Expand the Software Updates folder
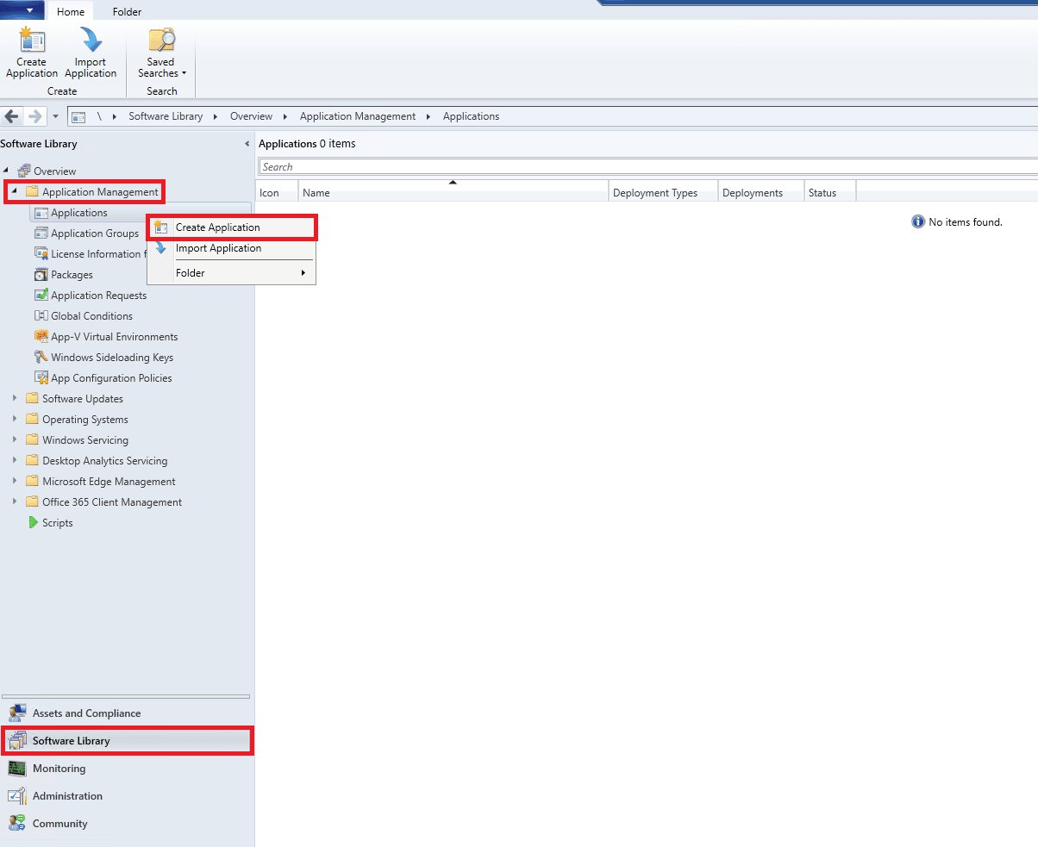The height and width of the screenshot is (847, 1038). pyautogui.click(x=14, y=399)
